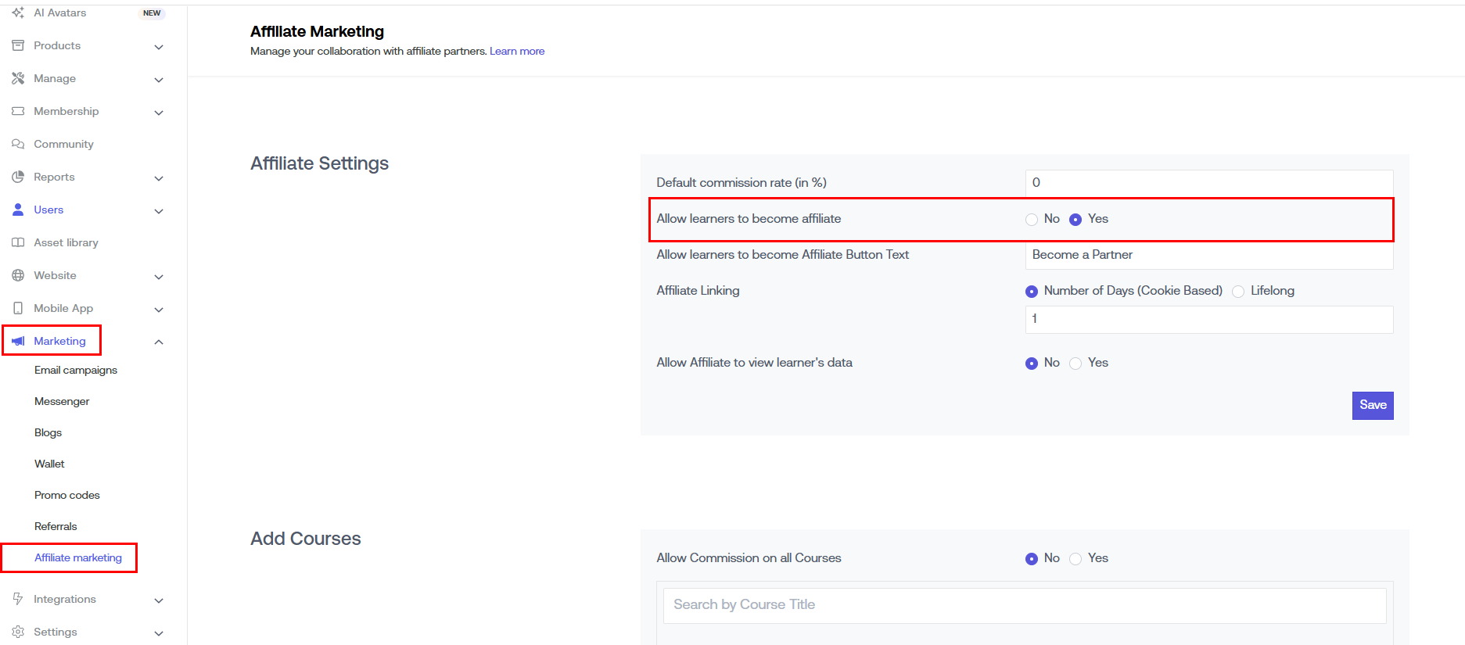Click the Manage tools icon
The height and width of the screenshot is (645, 1465).
point(18,78)
